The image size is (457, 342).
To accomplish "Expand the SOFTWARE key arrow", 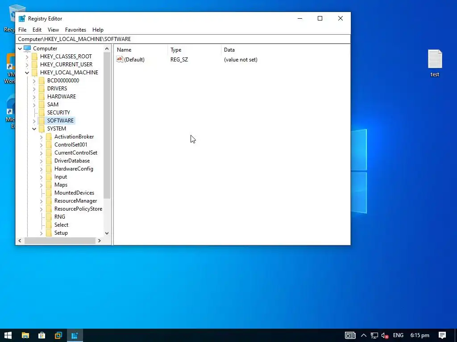I will click(34, 121).
